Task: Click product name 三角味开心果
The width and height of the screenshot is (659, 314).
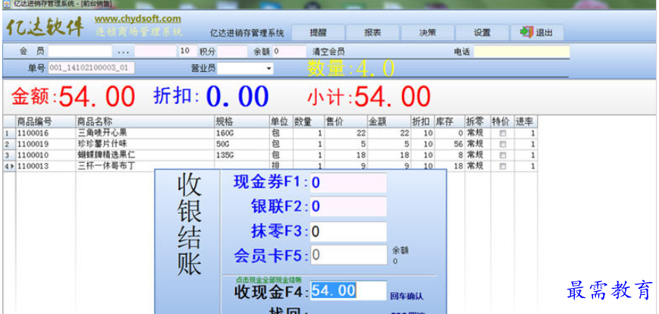Action: pyautogui.click(x=102, y=133)
